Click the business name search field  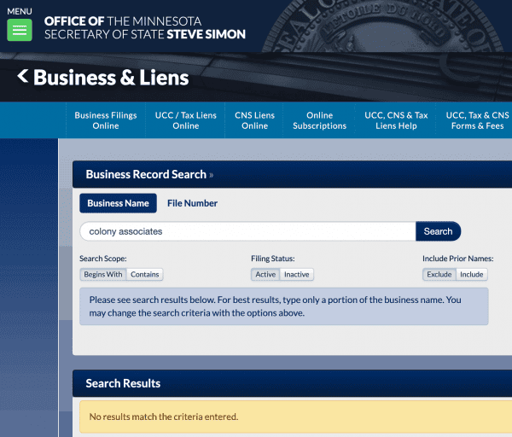(247, 231)
